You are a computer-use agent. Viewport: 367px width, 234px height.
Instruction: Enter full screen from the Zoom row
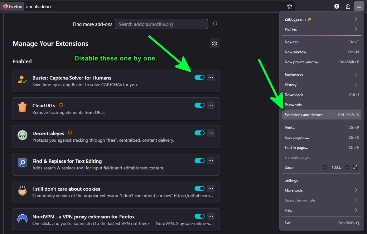tap(355, 168)
